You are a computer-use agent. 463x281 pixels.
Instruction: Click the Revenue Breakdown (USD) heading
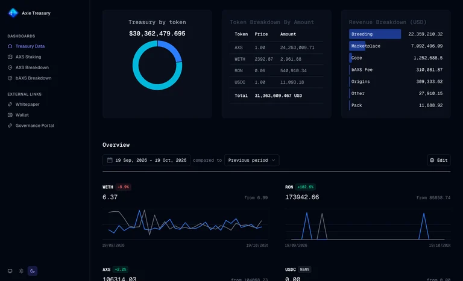(388, 22)
